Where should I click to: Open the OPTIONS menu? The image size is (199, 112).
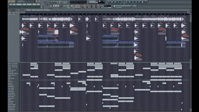(x=29, y=4)
